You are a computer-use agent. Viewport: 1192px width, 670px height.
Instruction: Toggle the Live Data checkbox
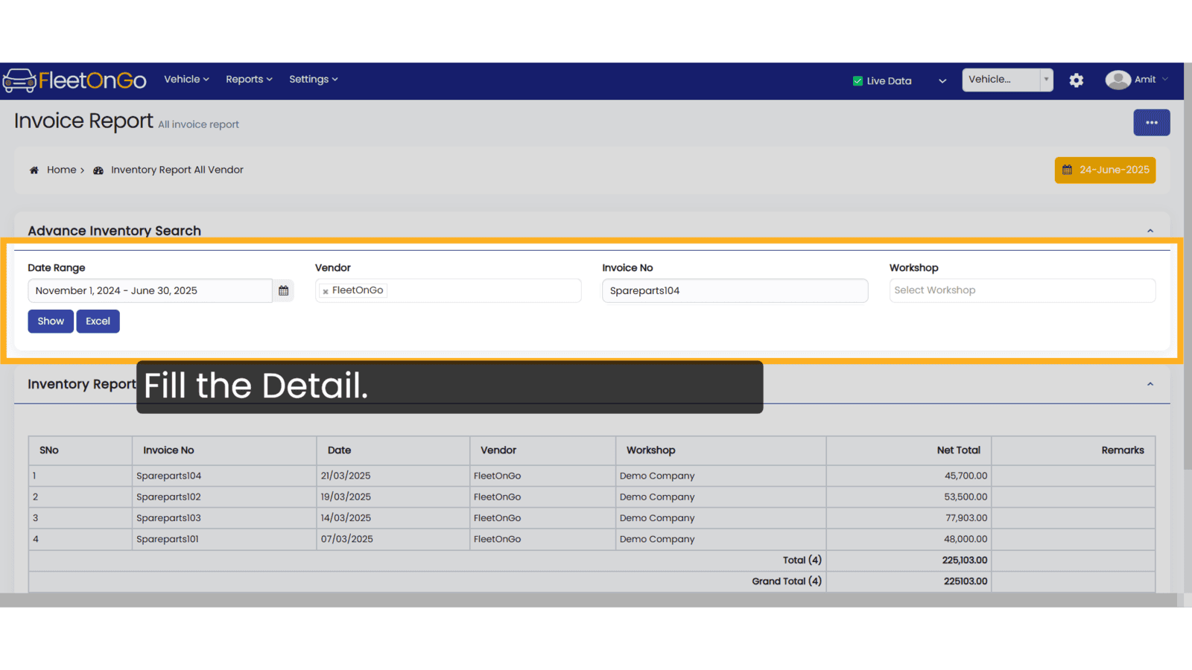pos(857,81)
